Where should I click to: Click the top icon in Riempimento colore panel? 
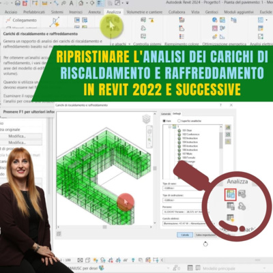pos(182,20)
